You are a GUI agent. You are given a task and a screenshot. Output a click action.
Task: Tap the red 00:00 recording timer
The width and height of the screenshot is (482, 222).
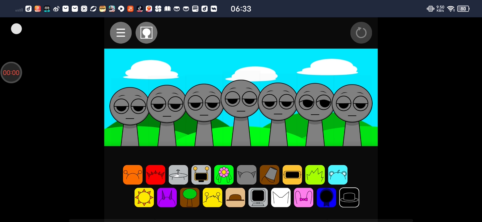(11, 73)
